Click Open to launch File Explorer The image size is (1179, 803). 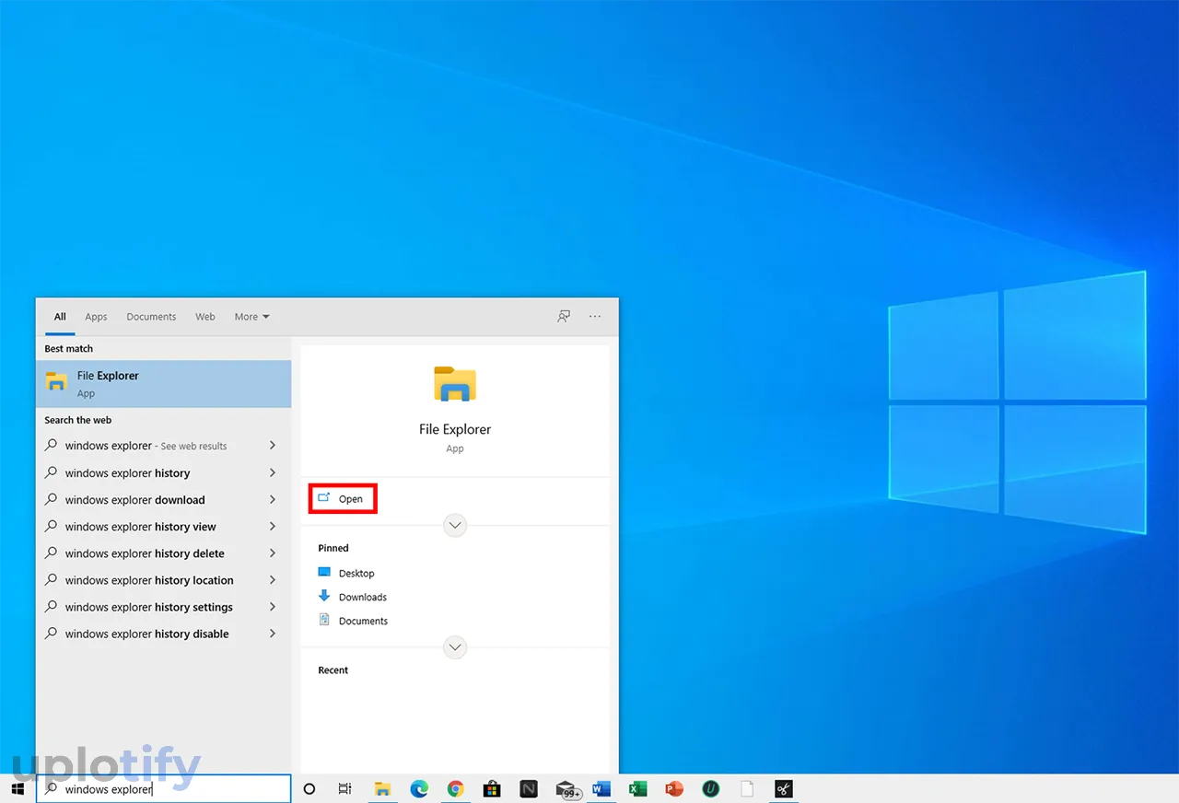[x=342, y=498]
